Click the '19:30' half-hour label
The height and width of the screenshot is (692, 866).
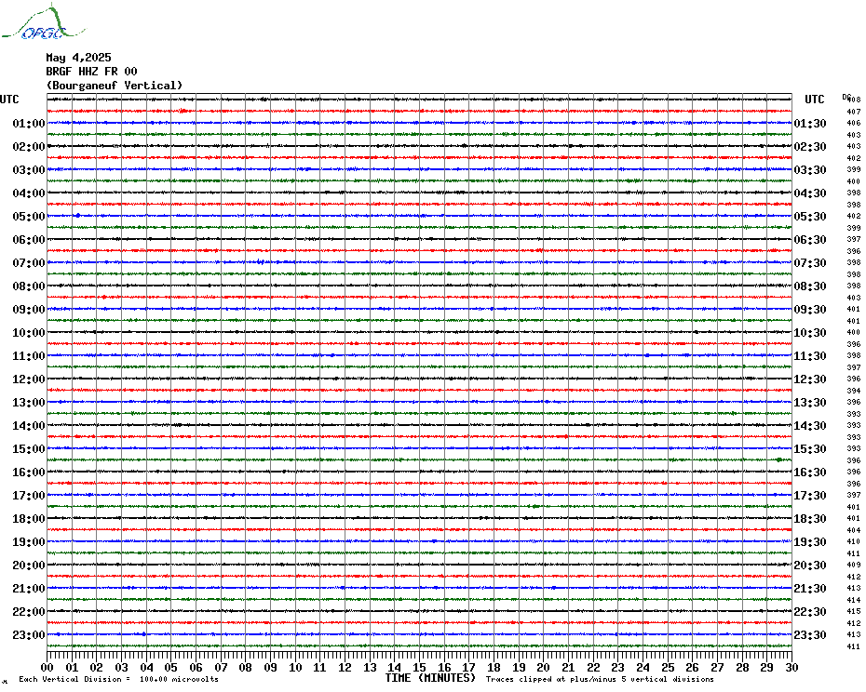point(810,542)
